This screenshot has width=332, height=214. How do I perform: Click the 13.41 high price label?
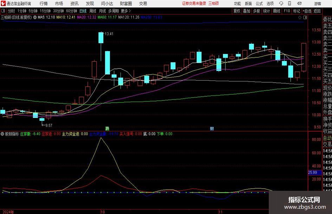pyautogui.click(x=109, y=34)
